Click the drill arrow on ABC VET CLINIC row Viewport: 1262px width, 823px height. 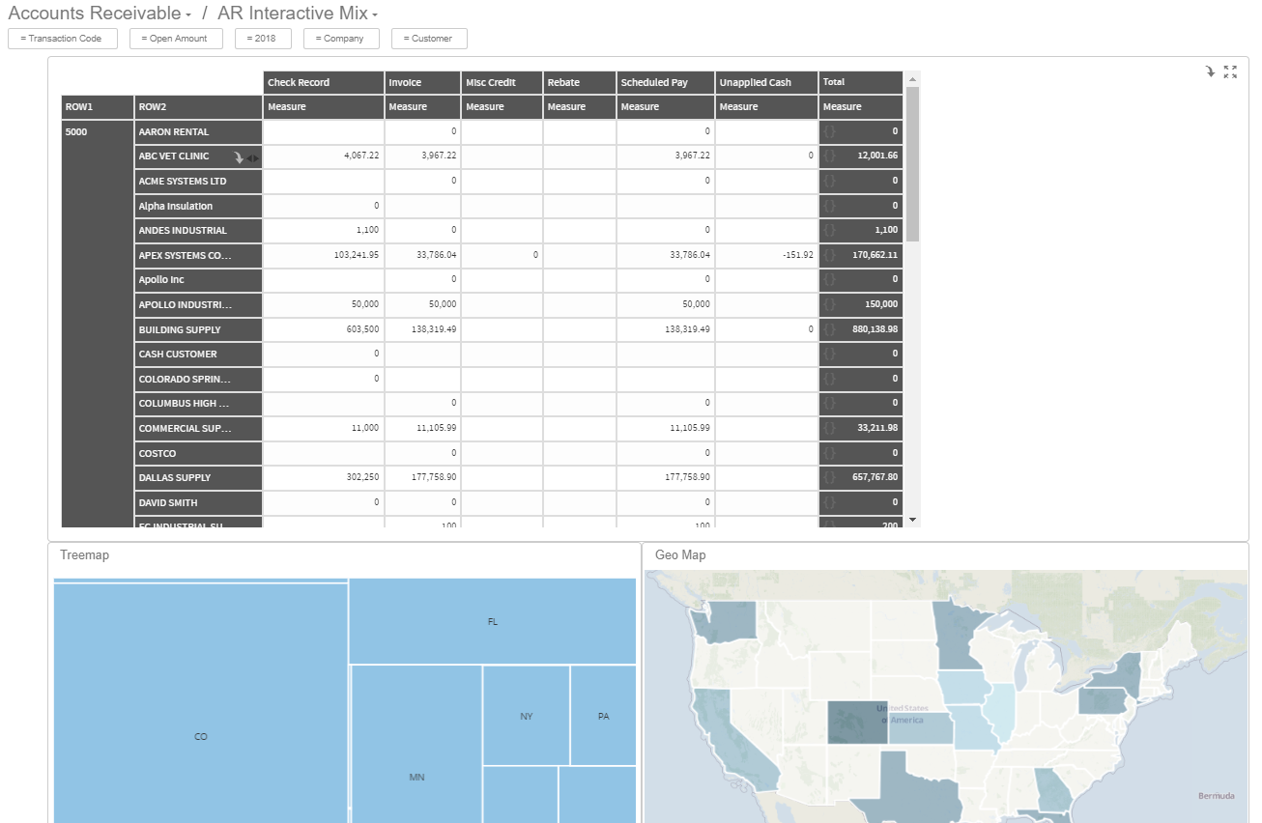coord(239,156)
